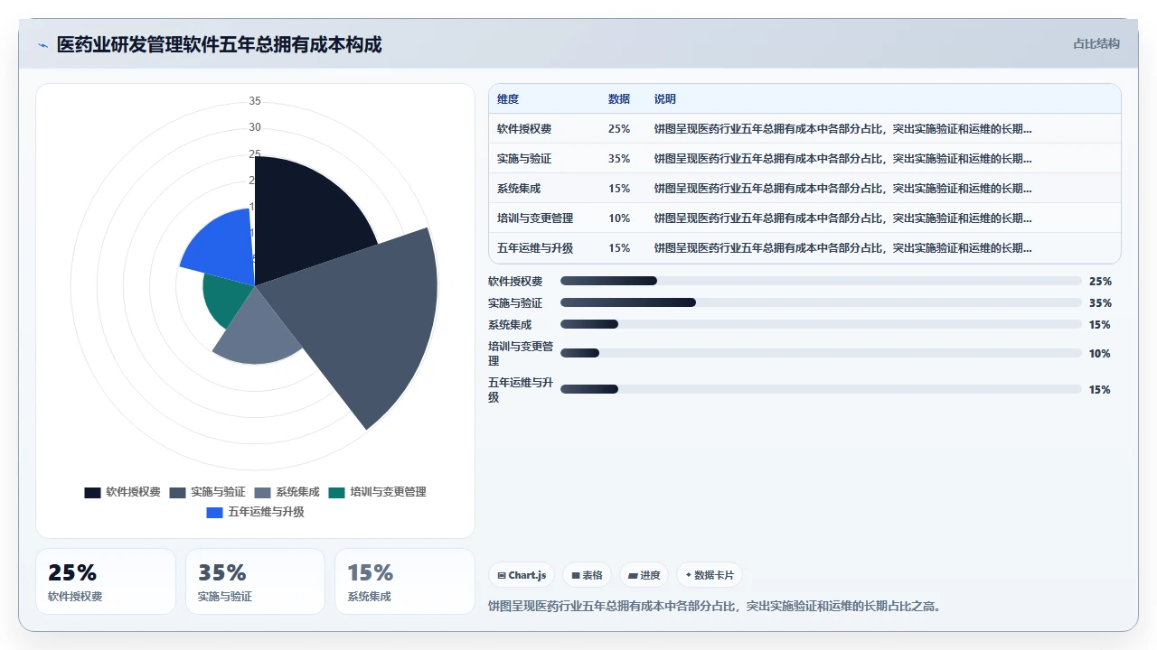
Task: Click the icon inside the Chart.js chip
Action: tap(502, 575)
